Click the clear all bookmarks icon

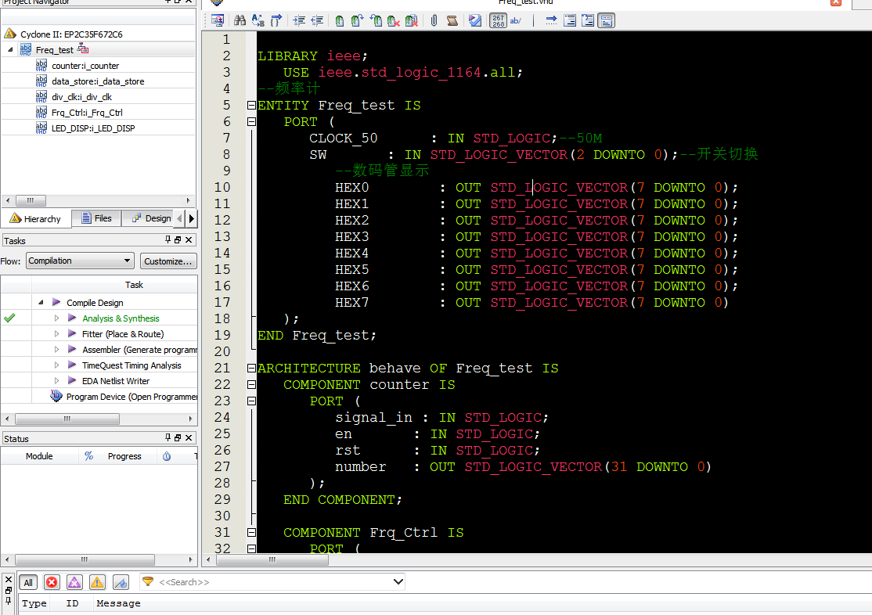(411, 21)
